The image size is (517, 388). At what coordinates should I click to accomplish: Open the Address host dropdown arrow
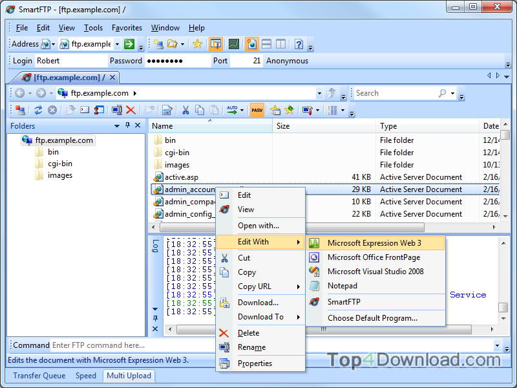pos(117,44)
